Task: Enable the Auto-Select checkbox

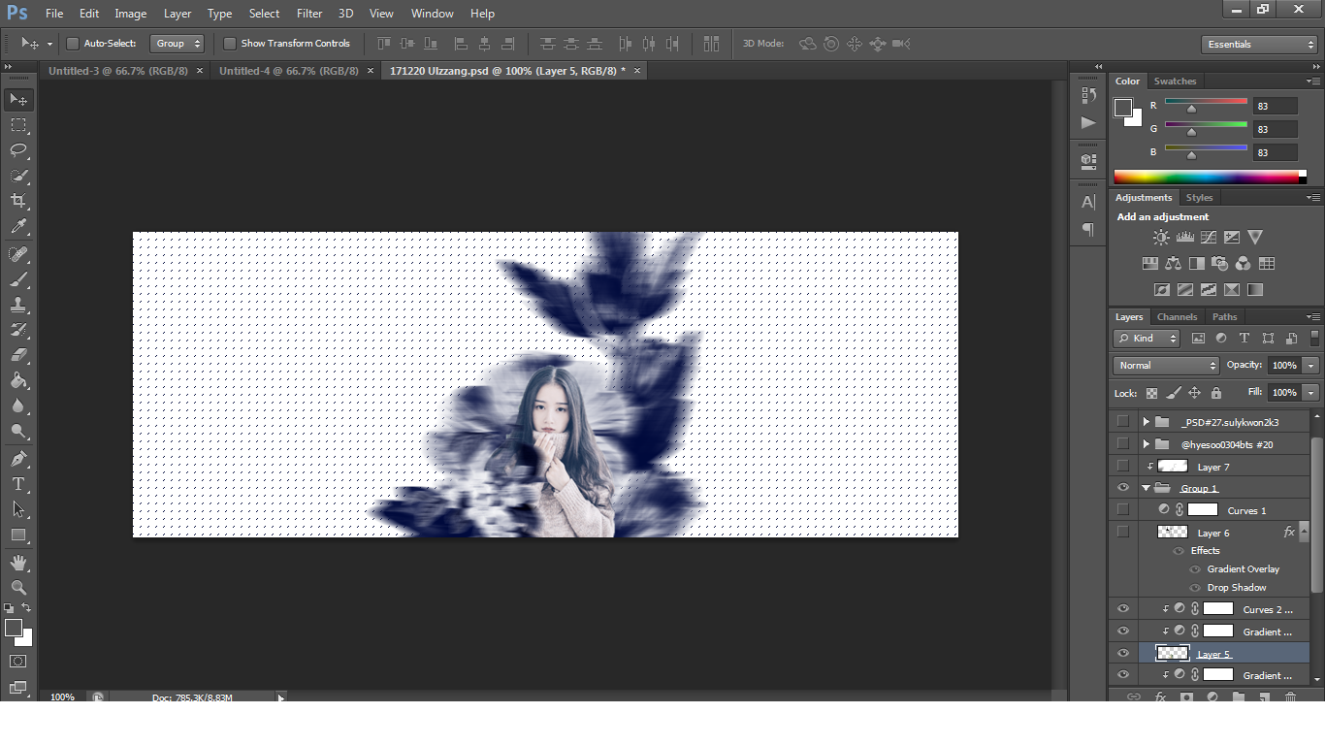Action: (x=73, y=44)
